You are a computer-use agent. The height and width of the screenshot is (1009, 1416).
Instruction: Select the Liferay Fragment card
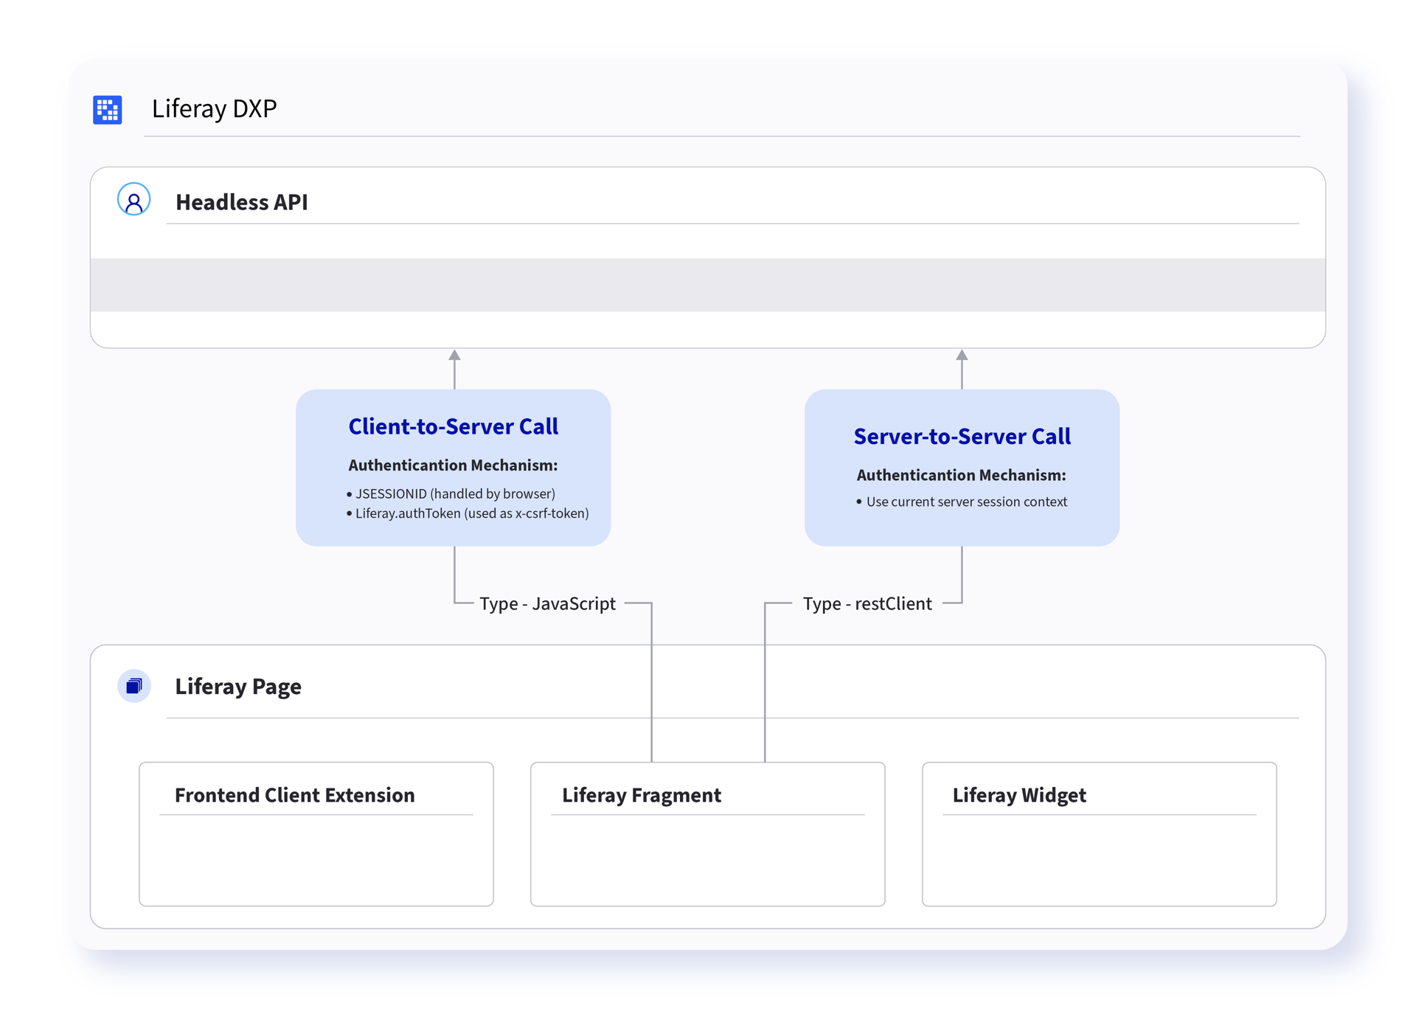click(708, 834)
